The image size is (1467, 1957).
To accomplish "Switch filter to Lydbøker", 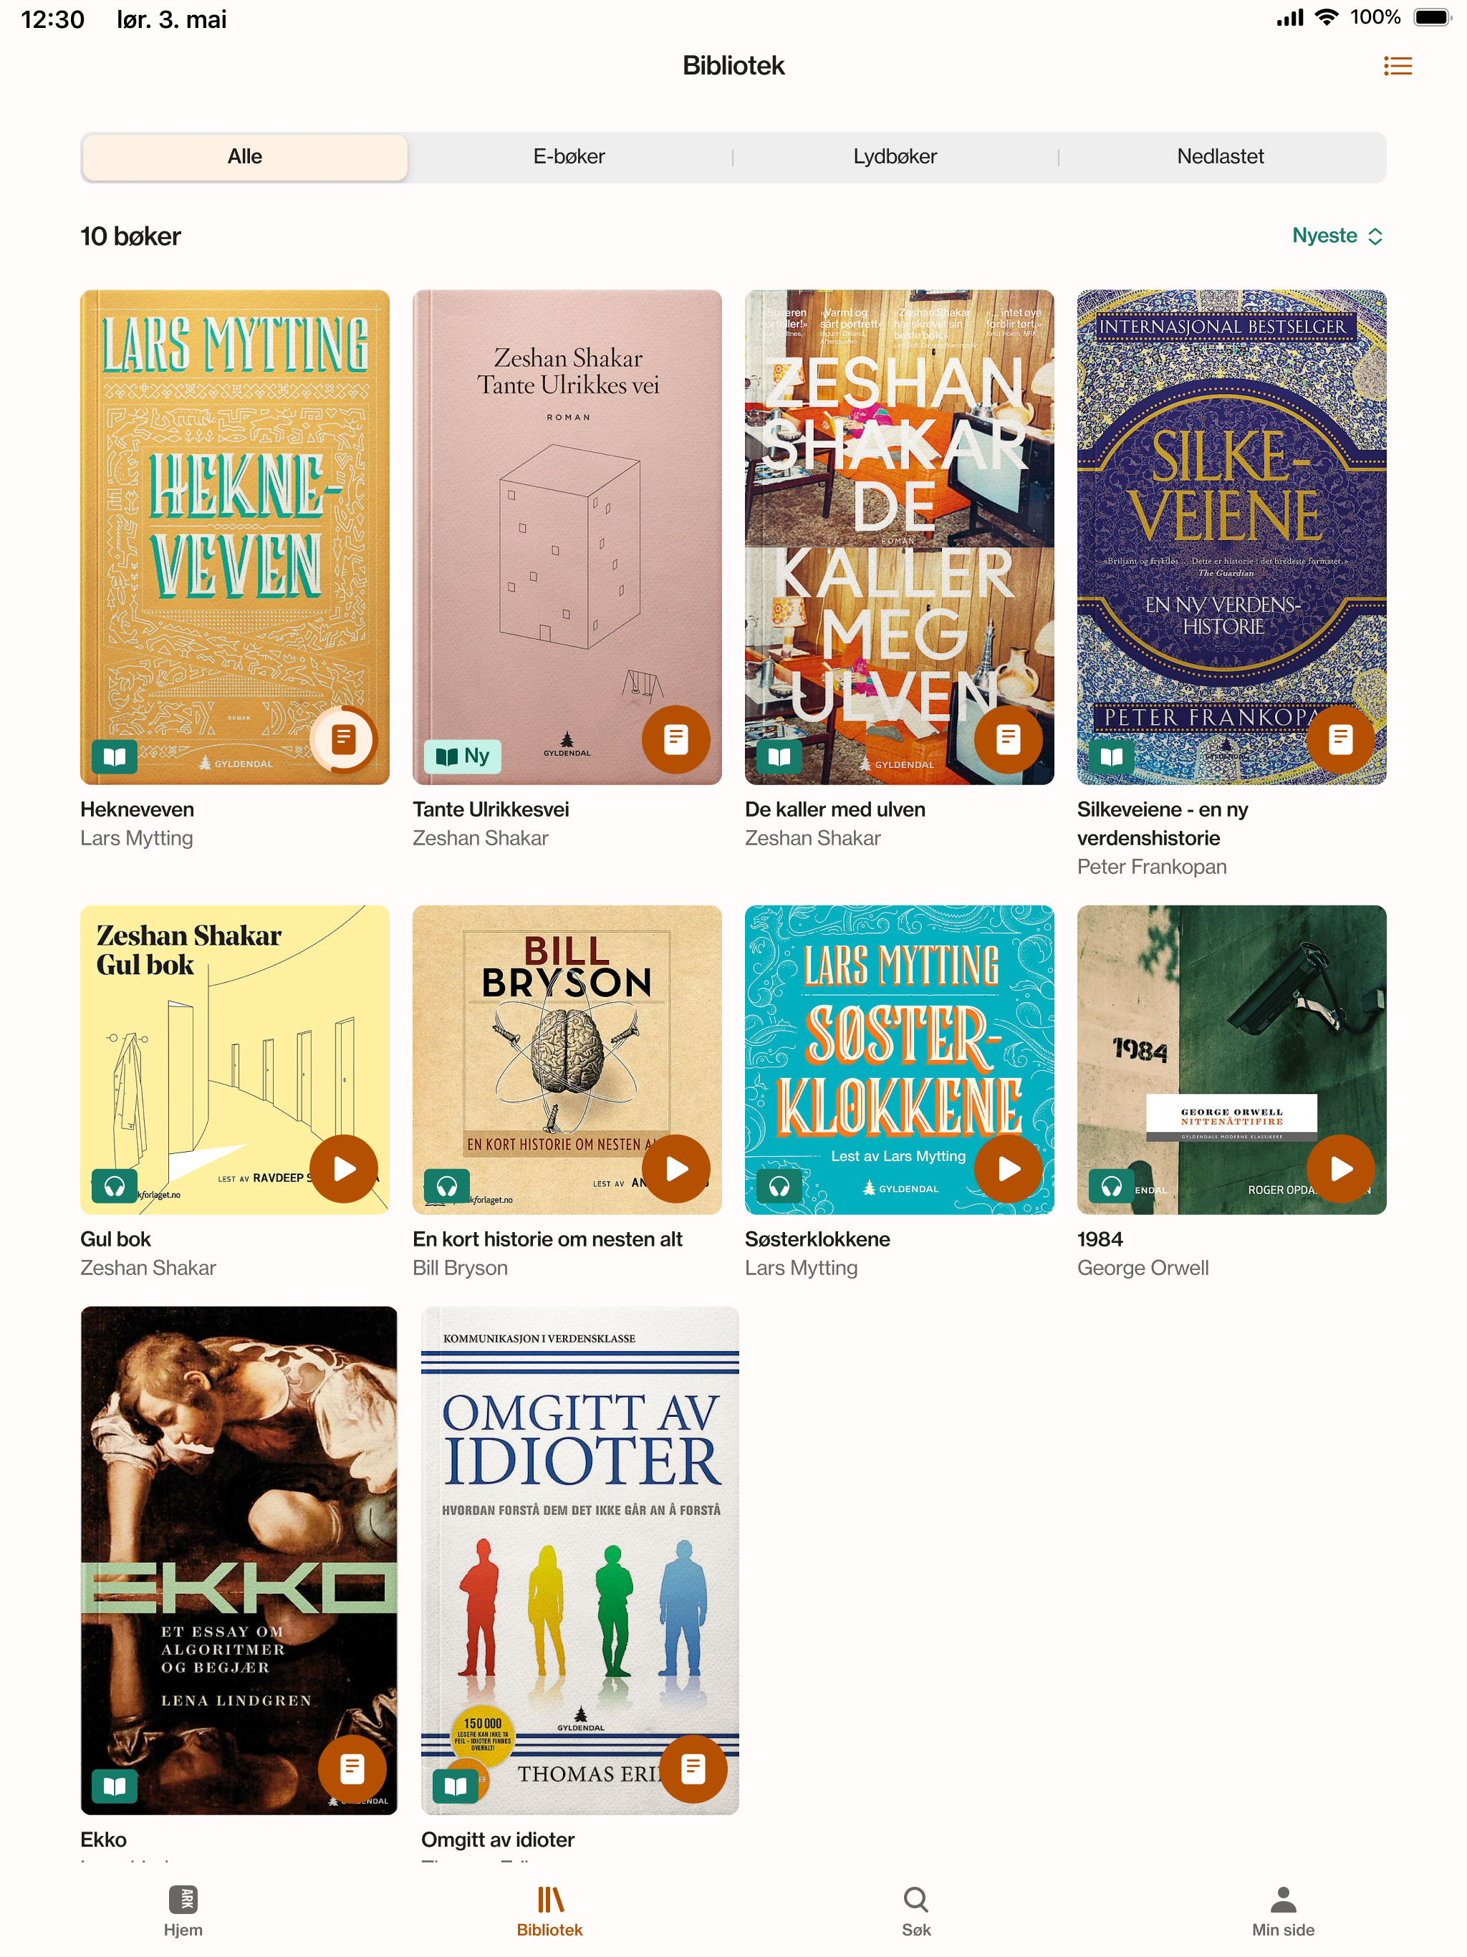I will (895, 158).
